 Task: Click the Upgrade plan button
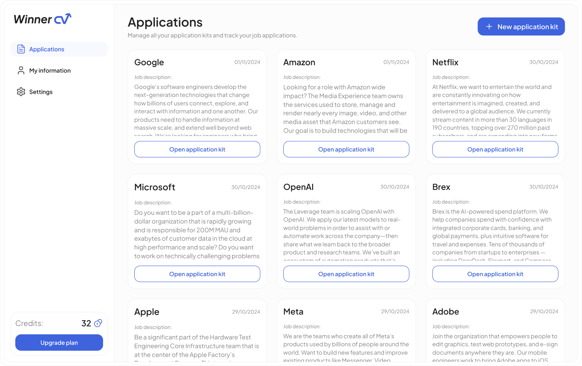pos(59,343)
